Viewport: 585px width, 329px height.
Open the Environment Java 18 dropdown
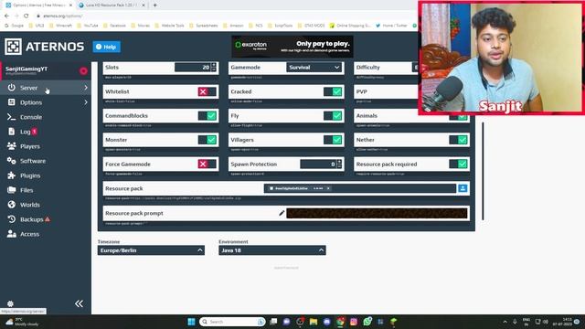click(272, 250)
